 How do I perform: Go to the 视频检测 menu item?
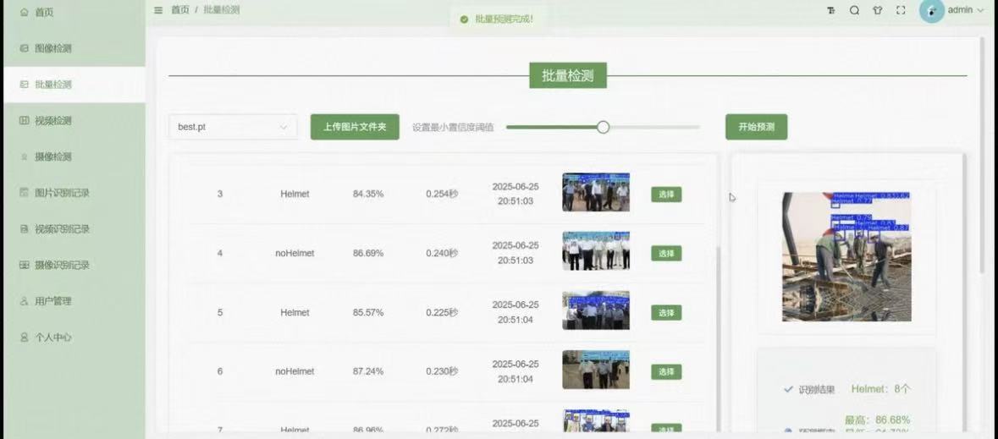[x=75, y=120]
